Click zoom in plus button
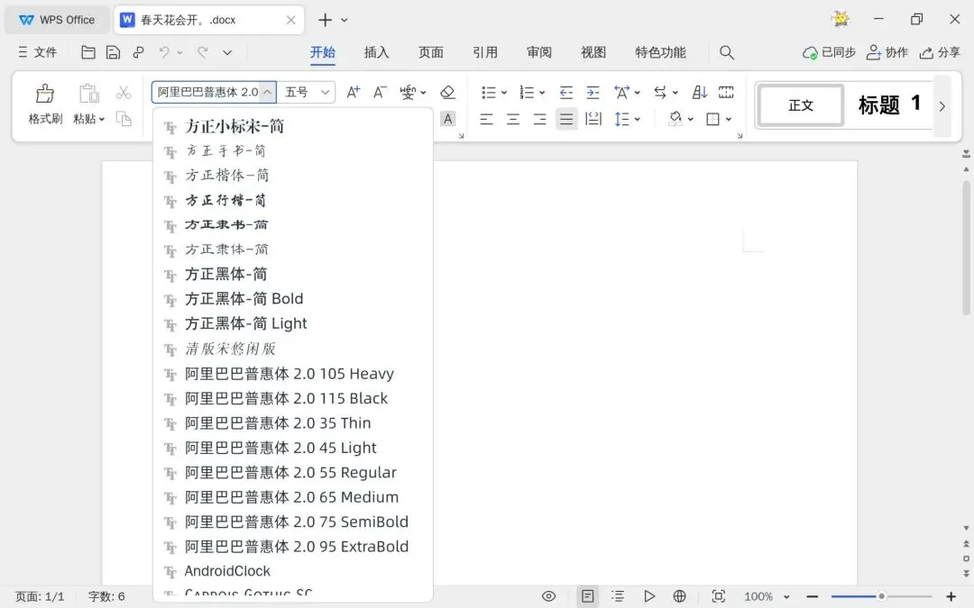This screenshot has height=608, width=974. tap(951, 596)
